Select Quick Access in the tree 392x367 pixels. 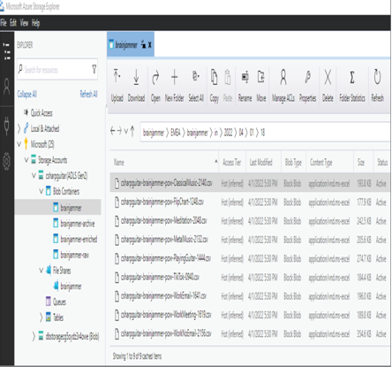(41, 113)
